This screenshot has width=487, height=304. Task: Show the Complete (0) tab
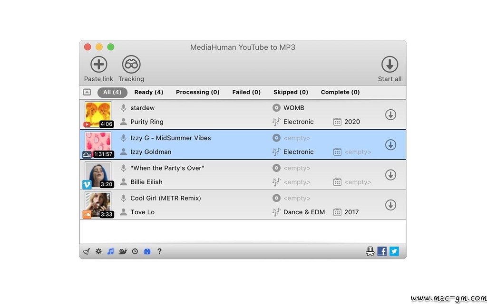[x=340, y=92]
